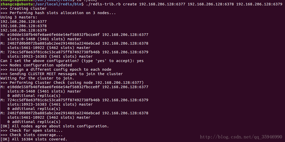
Task: Click the first 'slots:0-5460 (5461 slots) master' line
Action: coord(44,39)
